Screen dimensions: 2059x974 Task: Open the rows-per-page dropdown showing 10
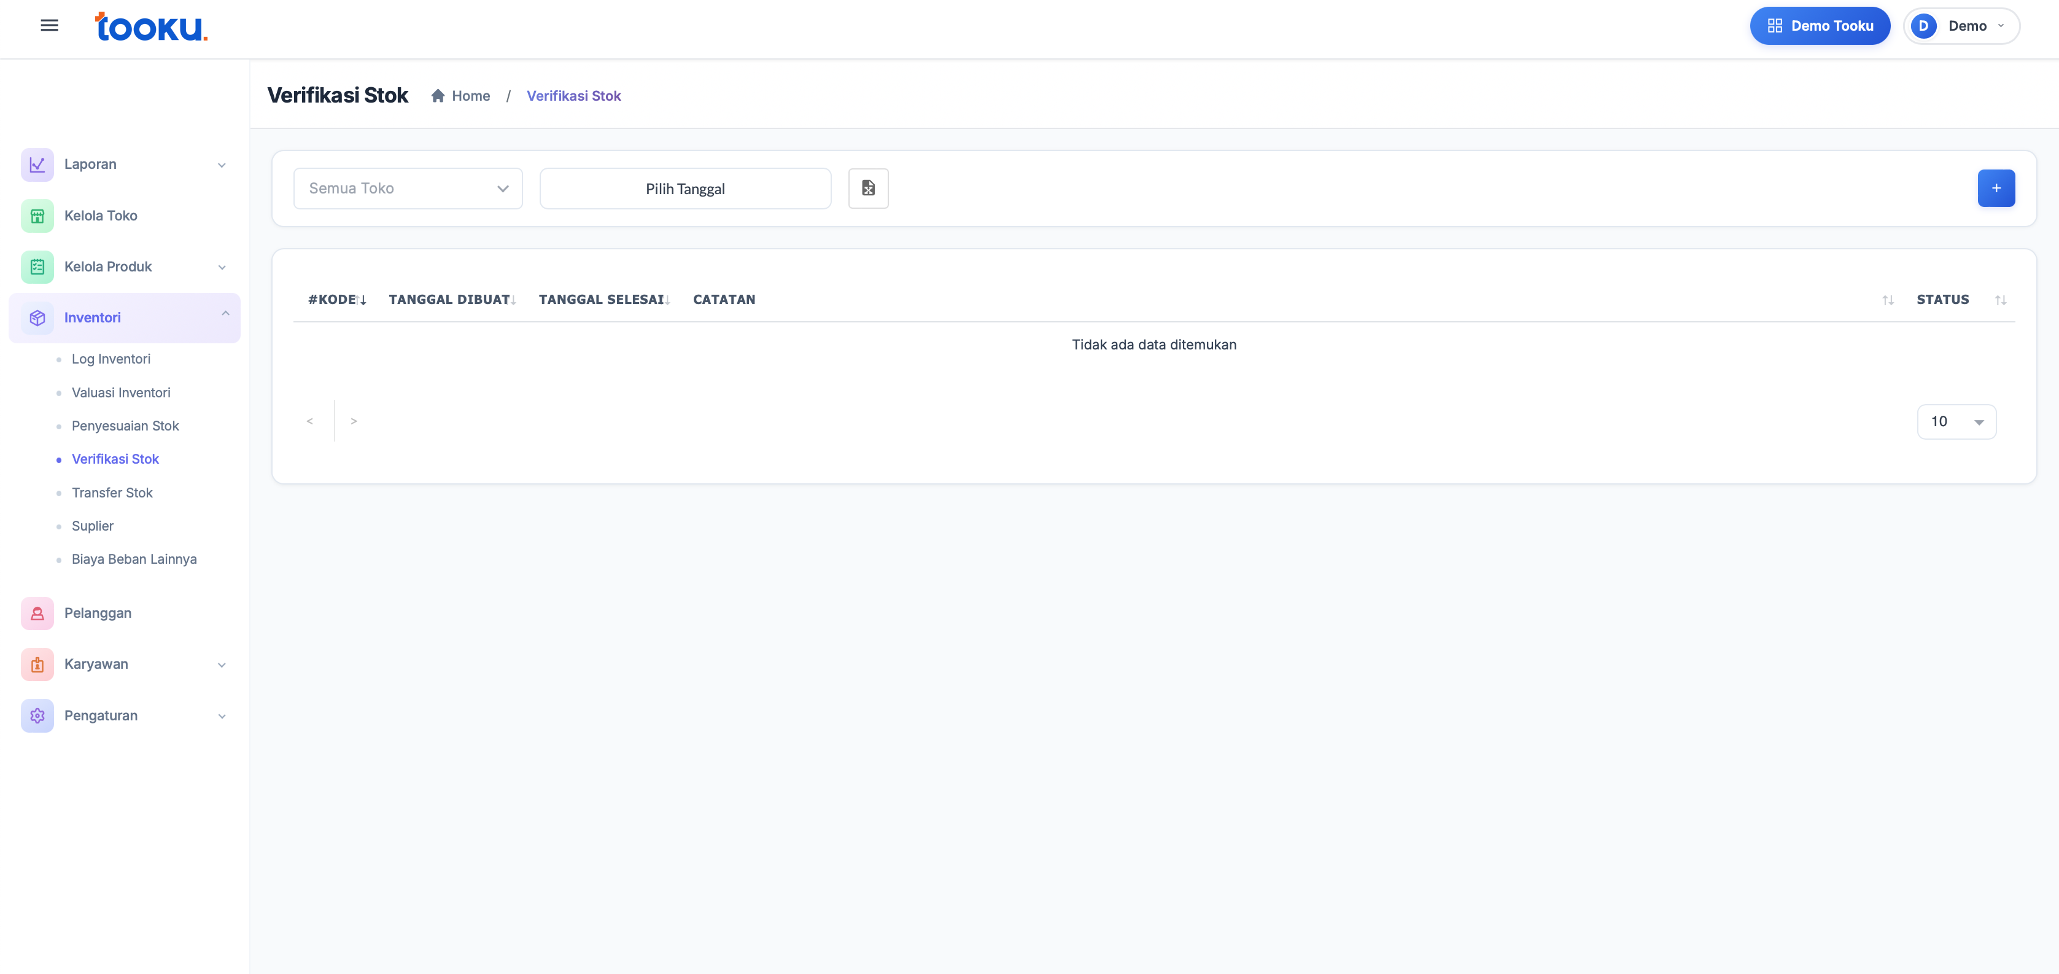tap(1956, 421)
